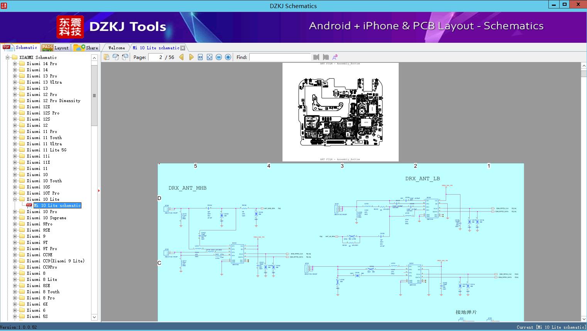Select the Mi 10 Lite schematic document tab
Screen dimensions: 587x331
tap(156, 48)
